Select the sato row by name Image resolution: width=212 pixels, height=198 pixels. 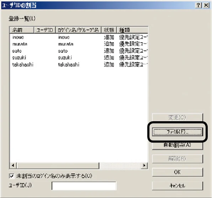click(17, 51)
